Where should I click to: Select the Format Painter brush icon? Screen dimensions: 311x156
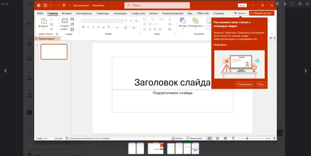pyautogui.click(x=51, y=29)
